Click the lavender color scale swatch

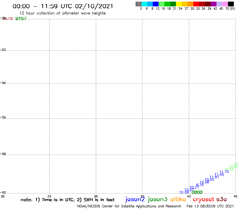tap(219, 4)
